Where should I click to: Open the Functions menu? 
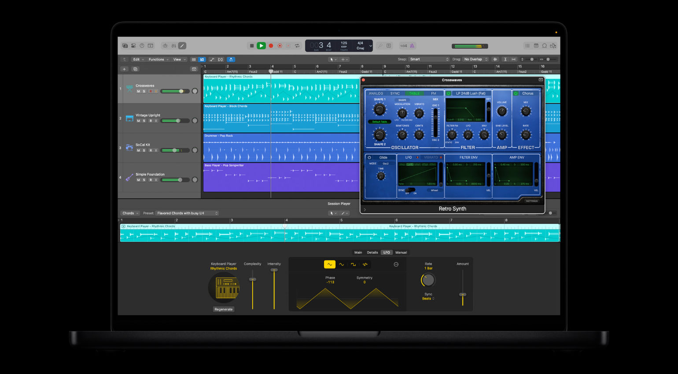158,59
